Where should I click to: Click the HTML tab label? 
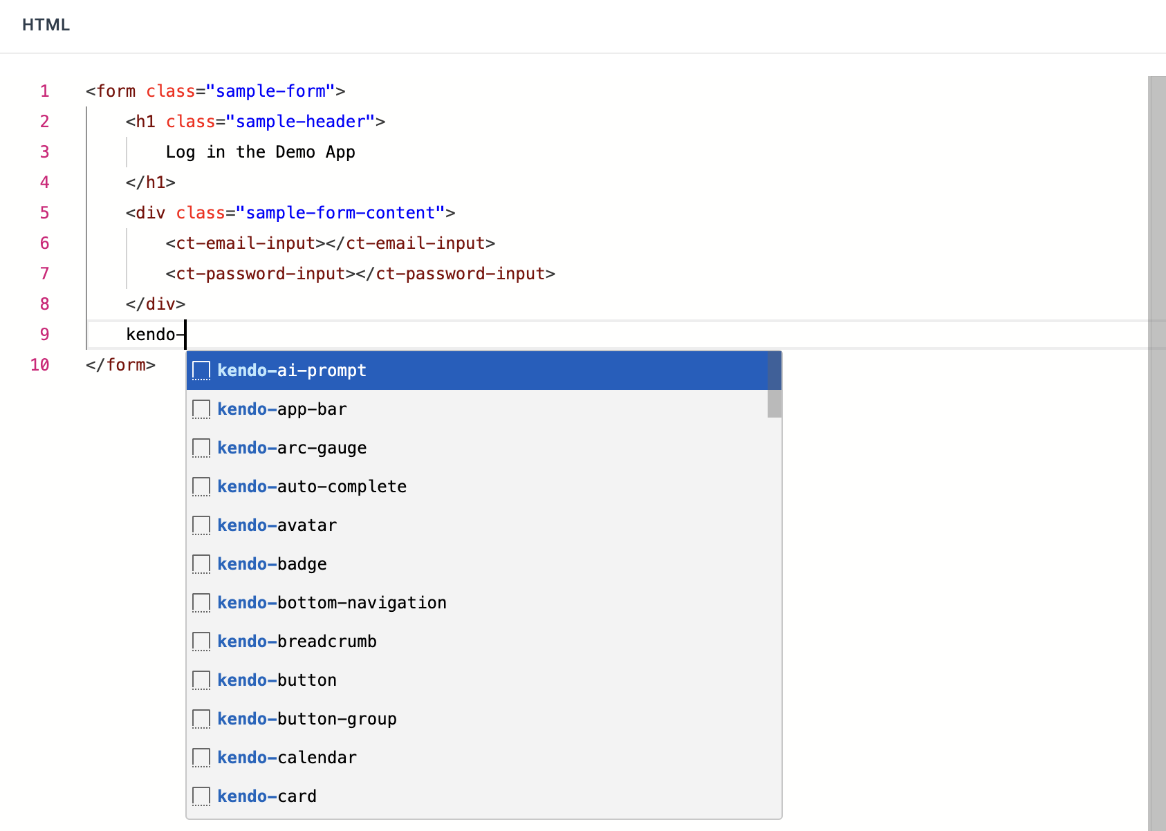(46, 26)
